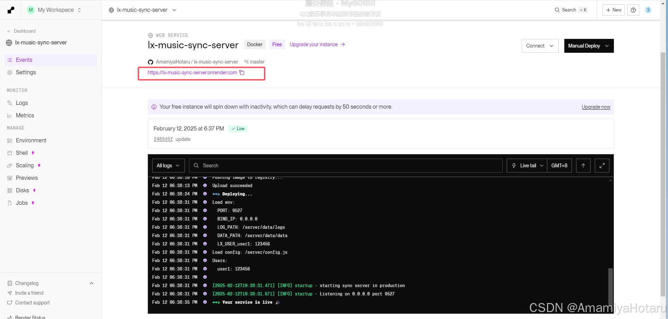Click the log line 'Upload succeeded'
The width and height of the screenshot is (668, 319).
click(232, 186)
